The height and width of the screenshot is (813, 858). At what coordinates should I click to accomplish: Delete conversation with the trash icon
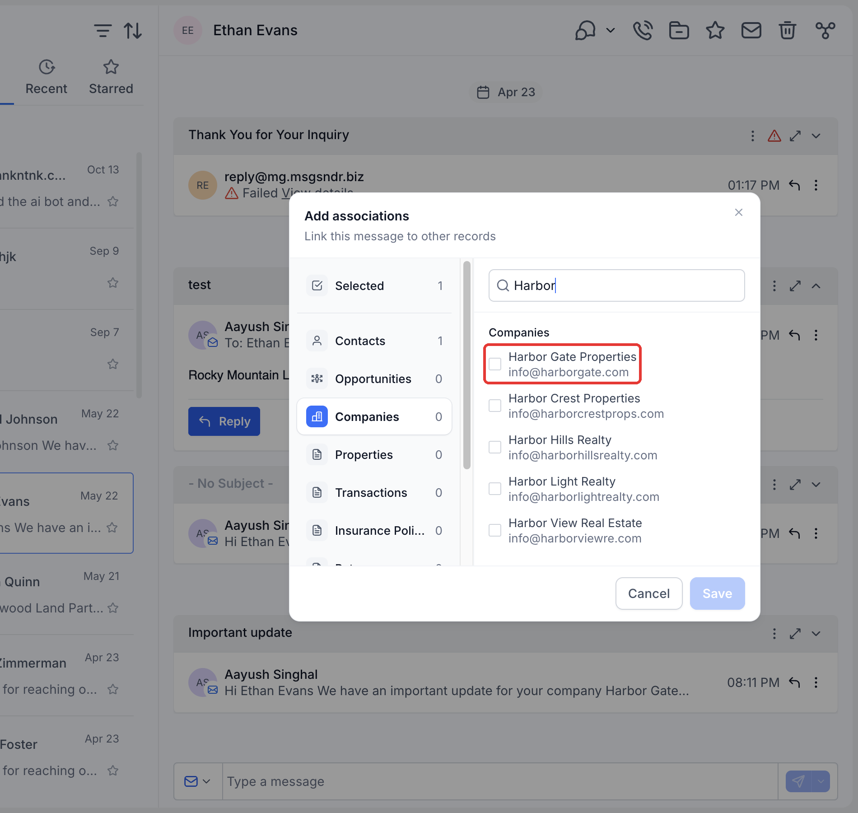[787, 31]
